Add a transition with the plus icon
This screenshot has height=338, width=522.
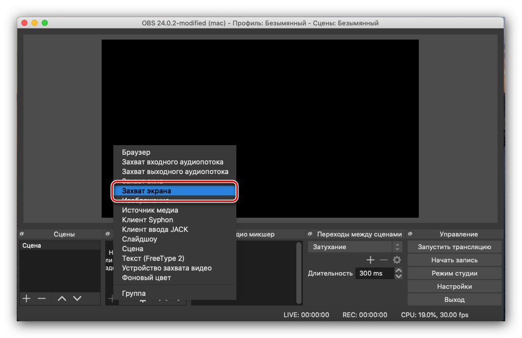click(370, 260)
